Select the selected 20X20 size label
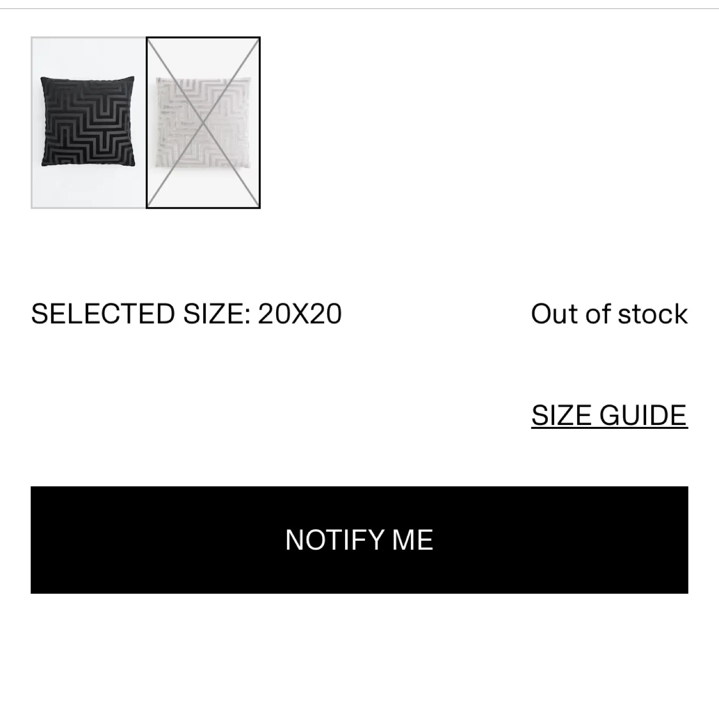This screenshot has width=719, height=719. (x=186, y=314)
